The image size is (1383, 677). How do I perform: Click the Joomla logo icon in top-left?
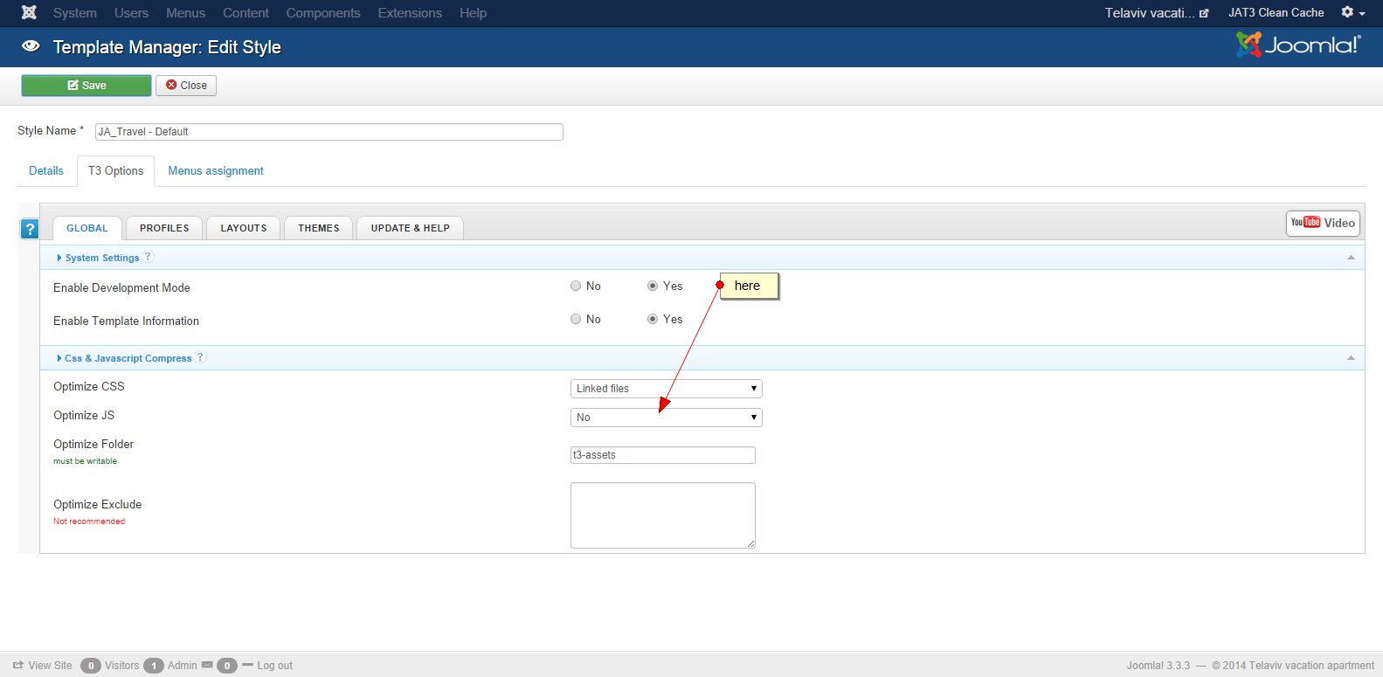coord(29,12)
